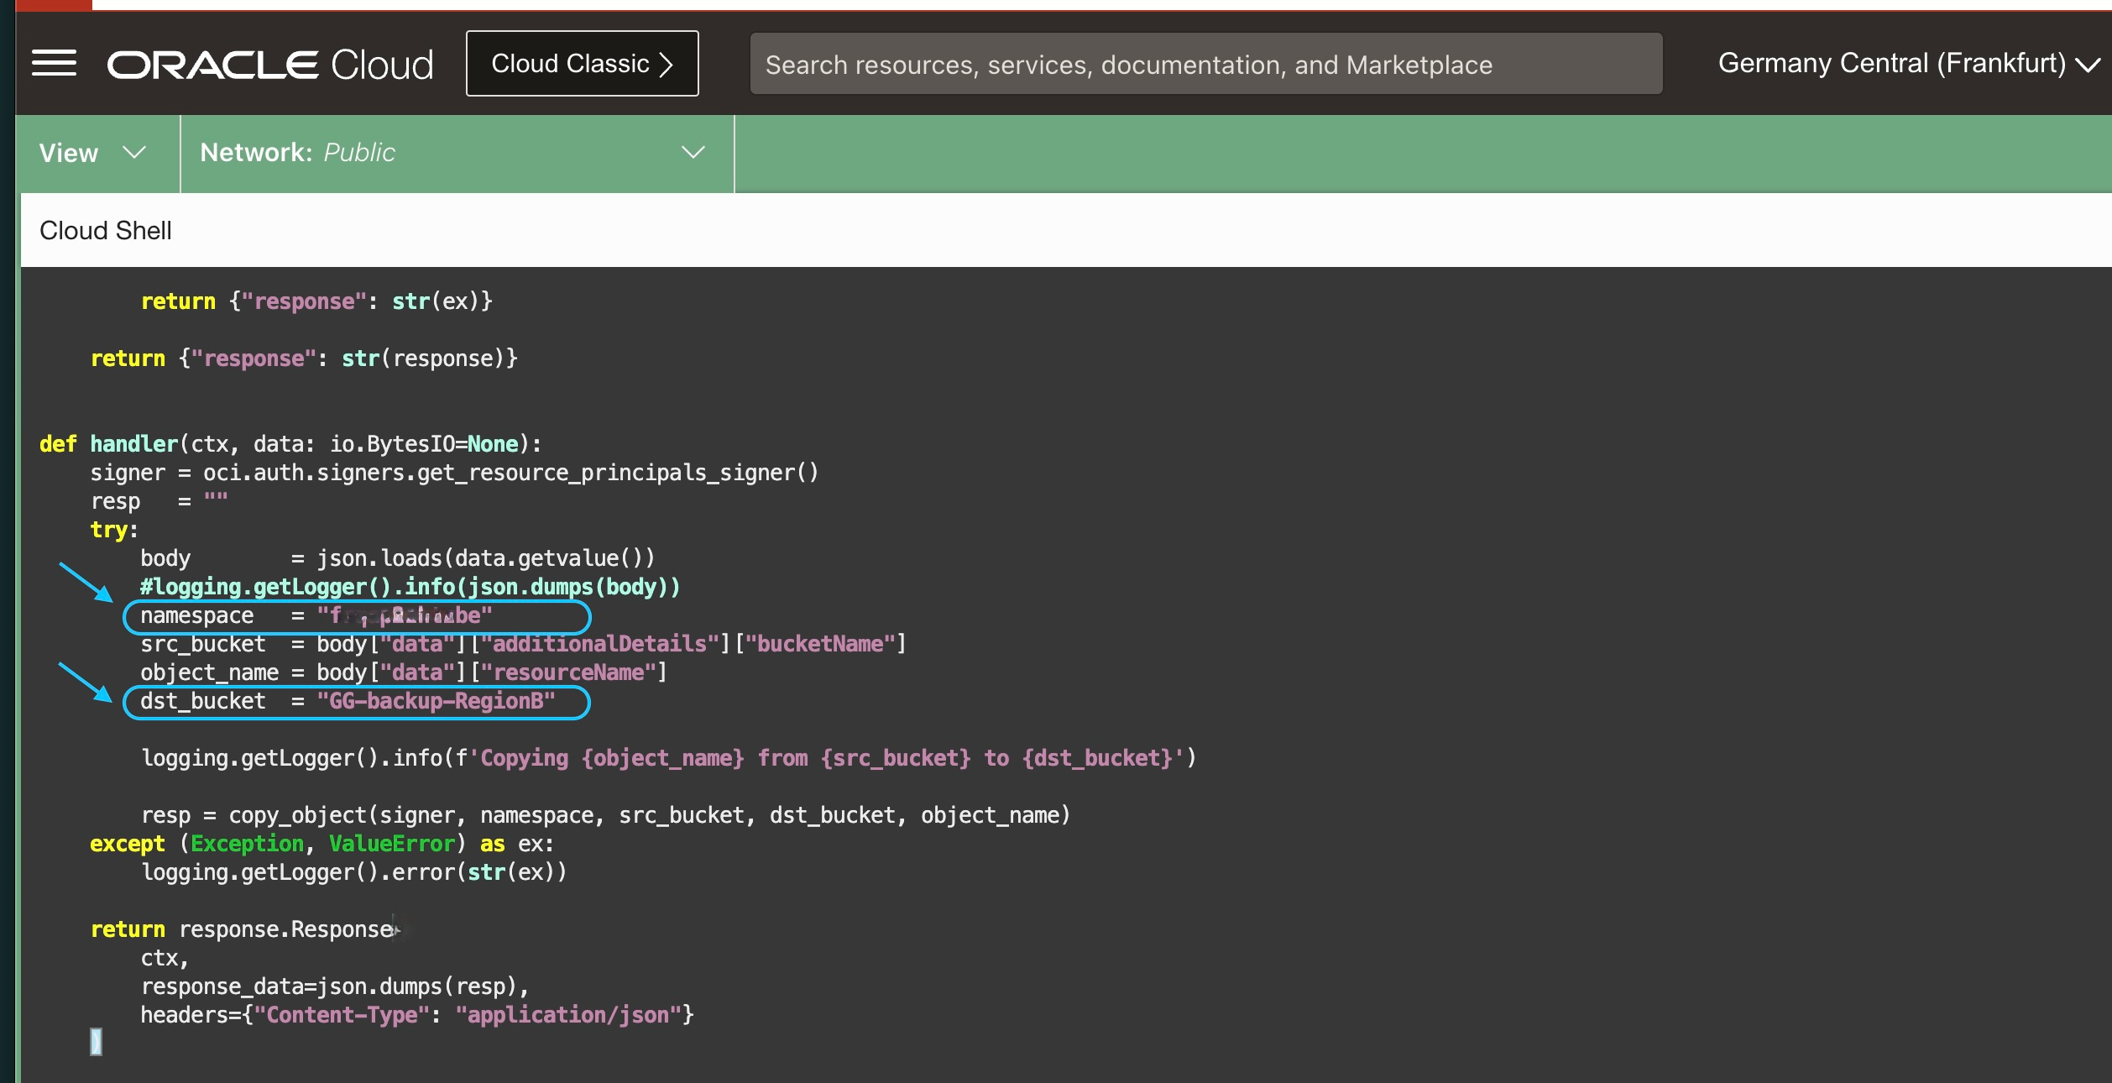Click the commented logging.getLogger line
This screenshot has width=2112, height=1083.
click(x=410, y=588)
